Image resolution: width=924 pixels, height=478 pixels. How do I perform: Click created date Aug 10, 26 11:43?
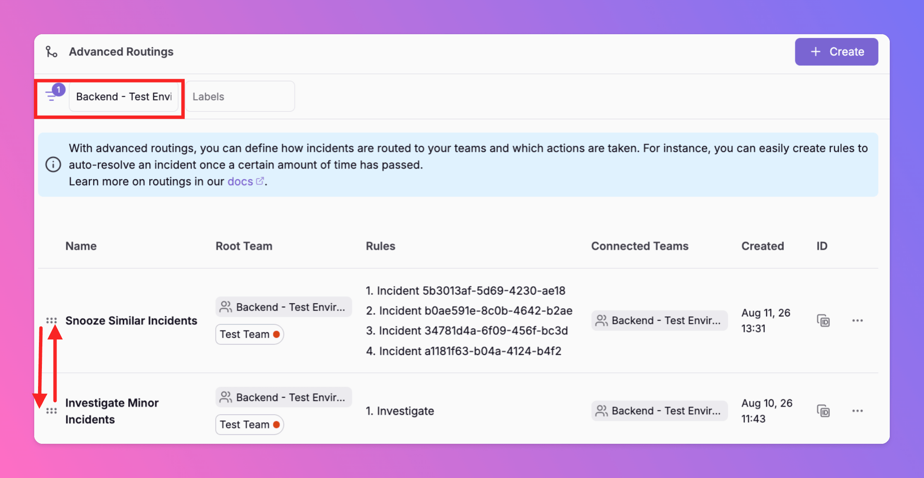[767, 411]
